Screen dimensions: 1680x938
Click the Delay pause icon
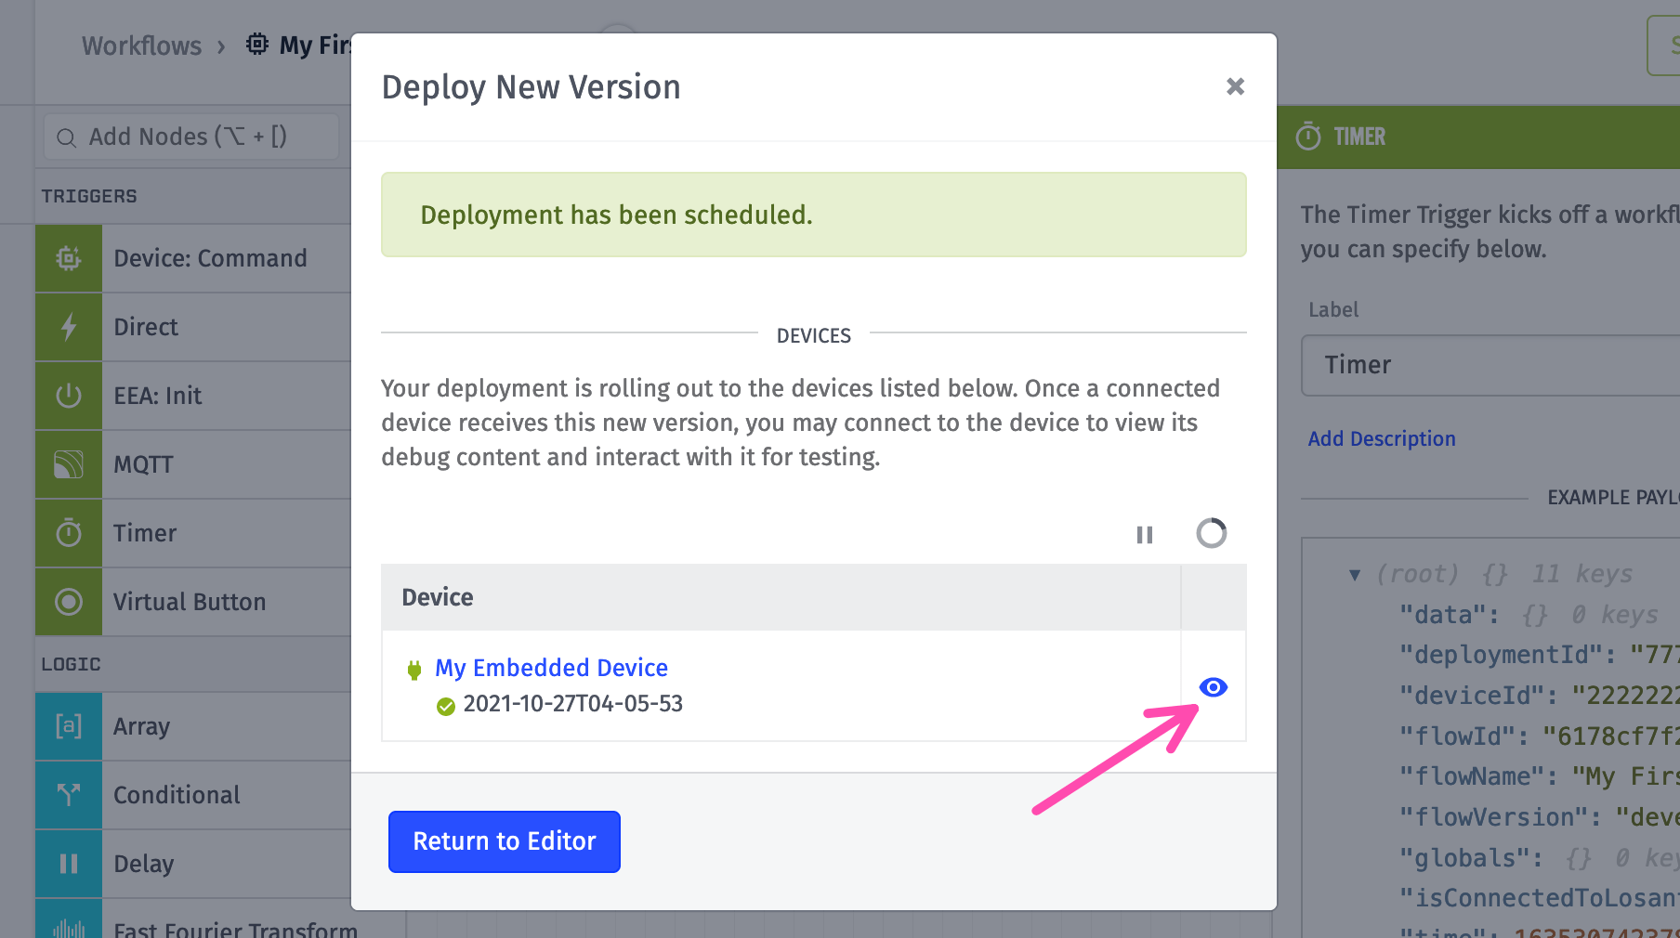[69, 864]
